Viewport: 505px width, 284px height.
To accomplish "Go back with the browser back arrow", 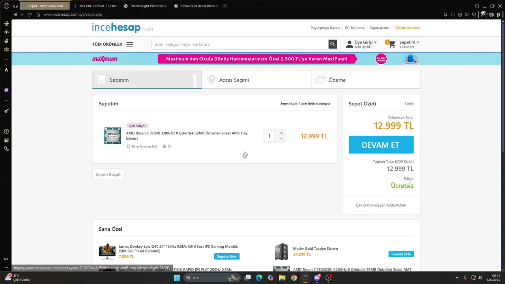I will pyautogui.click(x=15, y=15).
